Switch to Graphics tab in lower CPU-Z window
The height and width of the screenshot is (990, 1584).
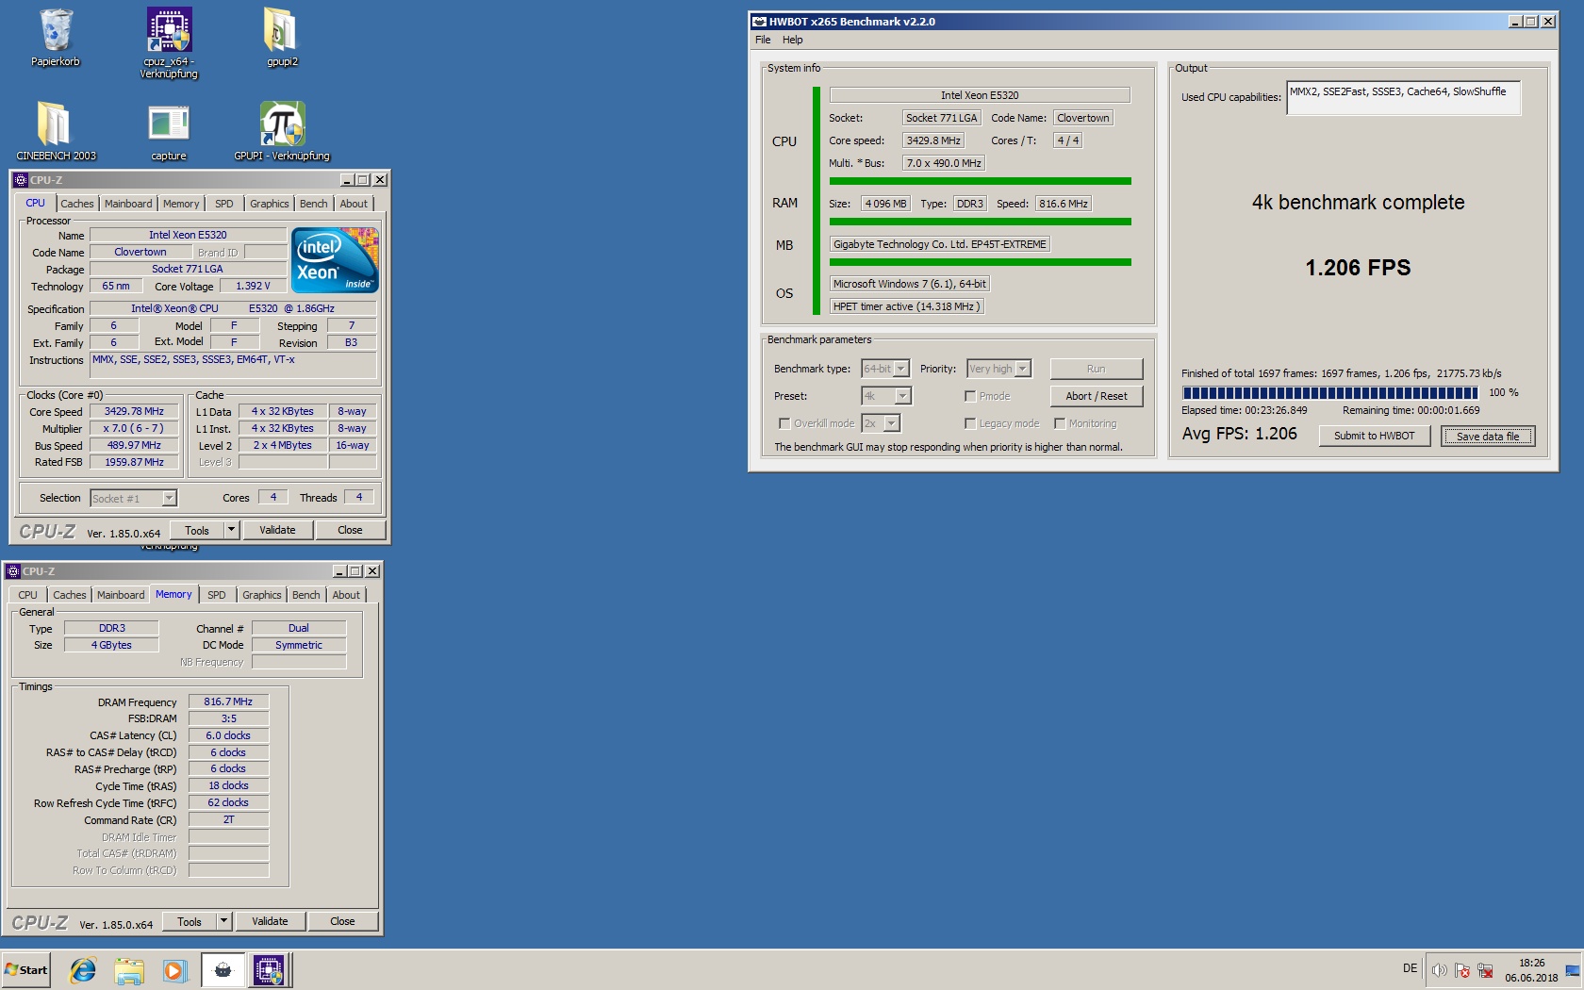click(x=261, y=595)
